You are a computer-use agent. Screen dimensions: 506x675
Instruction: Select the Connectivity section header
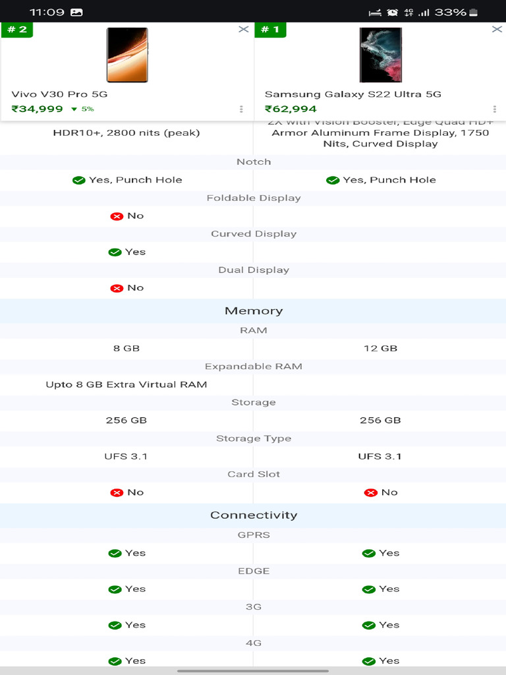254,515
